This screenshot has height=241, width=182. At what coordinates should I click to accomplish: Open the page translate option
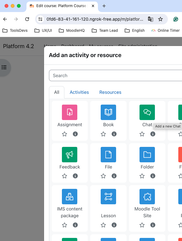pos(150,19)
